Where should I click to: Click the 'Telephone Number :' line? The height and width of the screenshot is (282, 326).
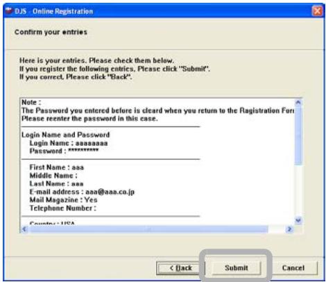(x=62, y=208)
